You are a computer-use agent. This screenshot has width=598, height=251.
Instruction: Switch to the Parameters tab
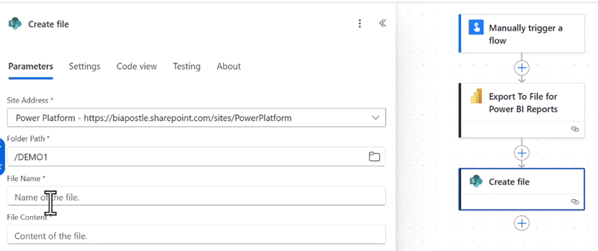tap(30, 66)
